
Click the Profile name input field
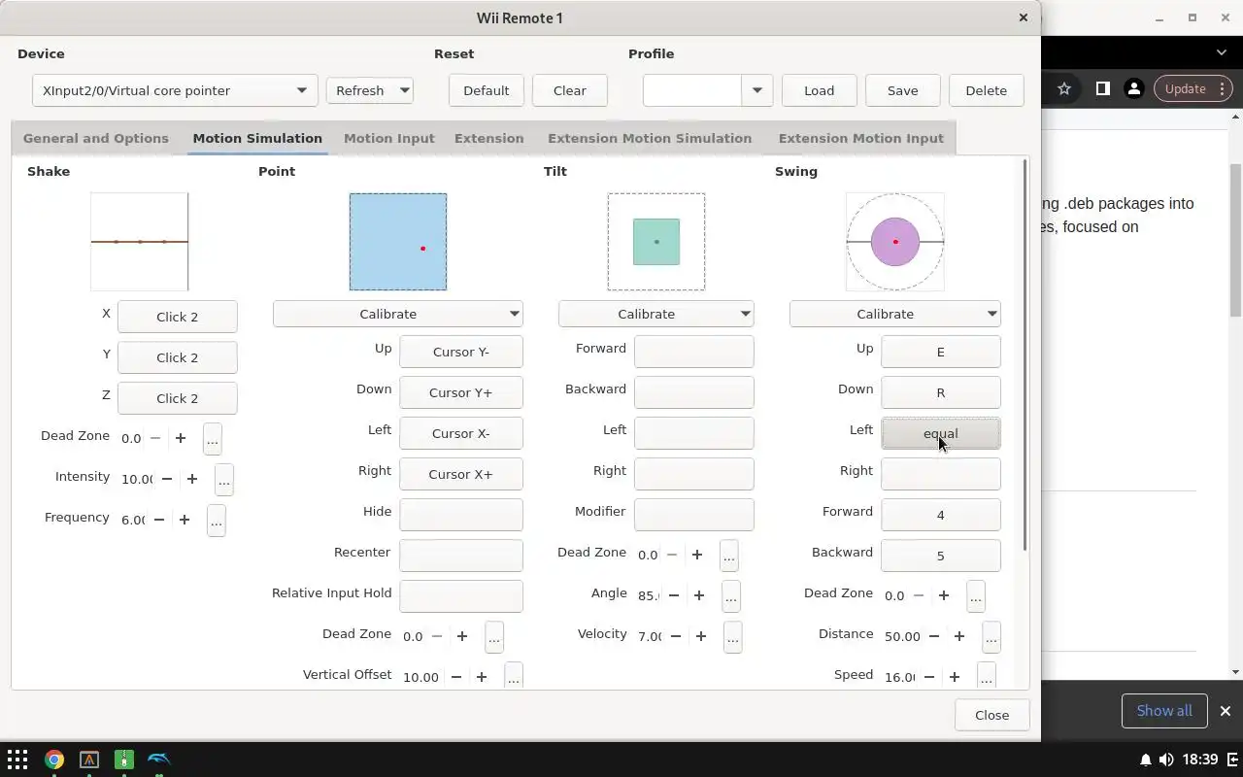click(x=692, y=90)
